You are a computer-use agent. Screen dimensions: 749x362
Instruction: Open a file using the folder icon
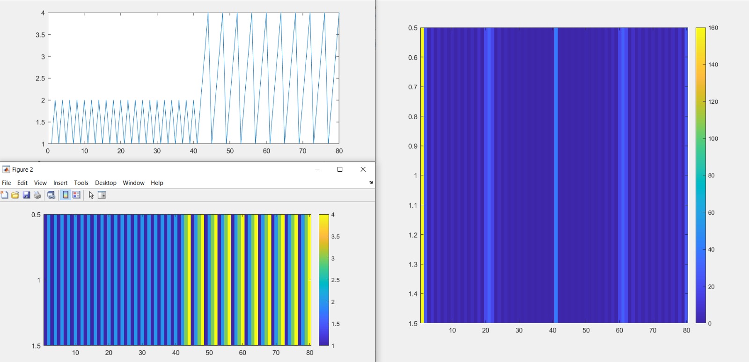pos(15,195)
